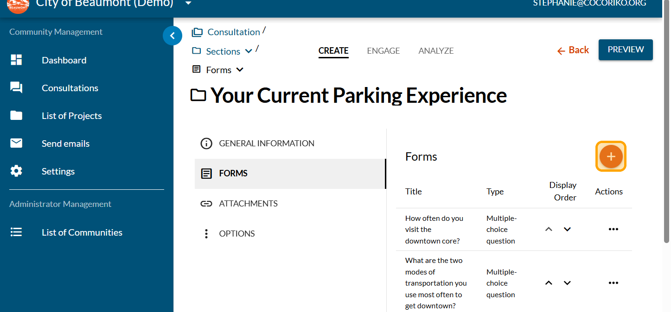
Task: Open the Consultation breadcrumb link
Action: [233, 32]
